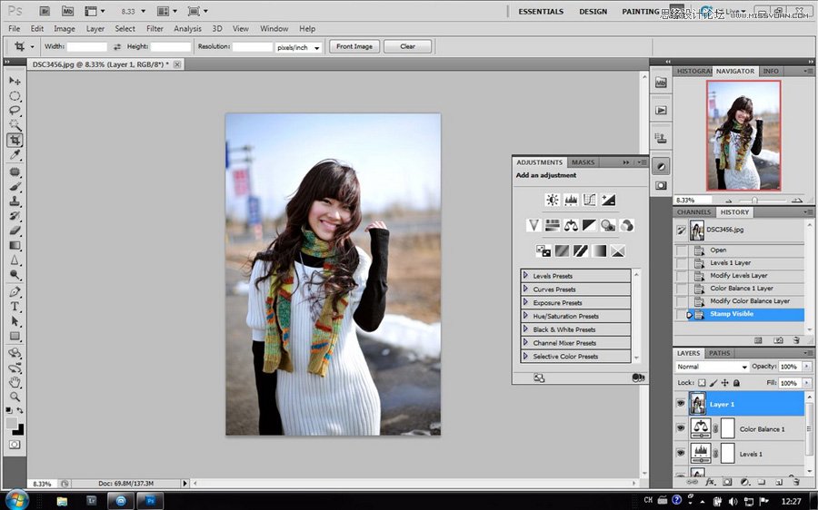Screen dimensions: 818x510
Task: Select the Zoom tool in toolbox
Action: 15,397
